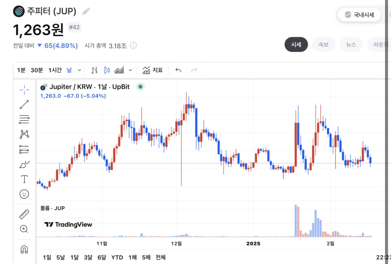
Task: Activate the zoom-in magnifier tool
Action: [x=24, y=229]
